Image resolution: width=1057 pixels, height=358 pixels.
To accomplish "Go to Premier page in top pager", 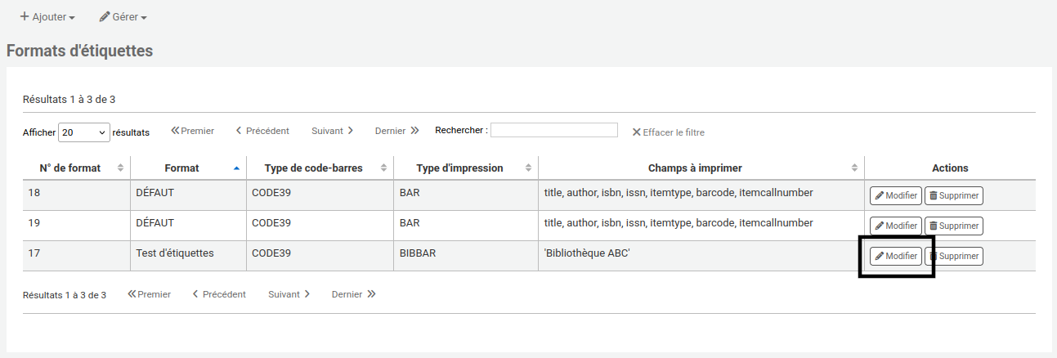I will click(x=192, y=131).
